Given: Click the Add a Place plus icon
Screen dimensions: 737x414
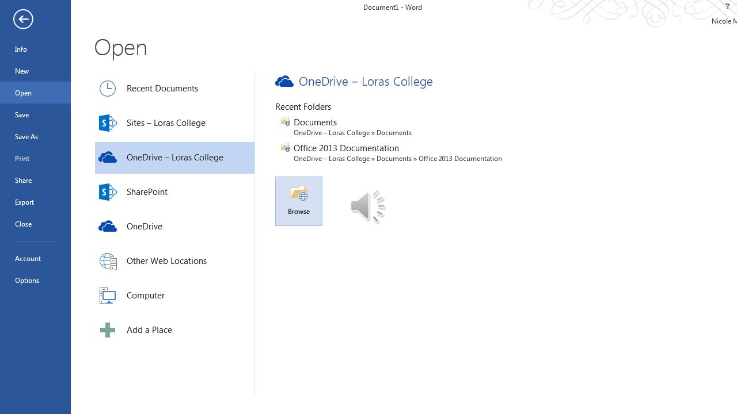Looking at the screenshot, I should point(108,330).
